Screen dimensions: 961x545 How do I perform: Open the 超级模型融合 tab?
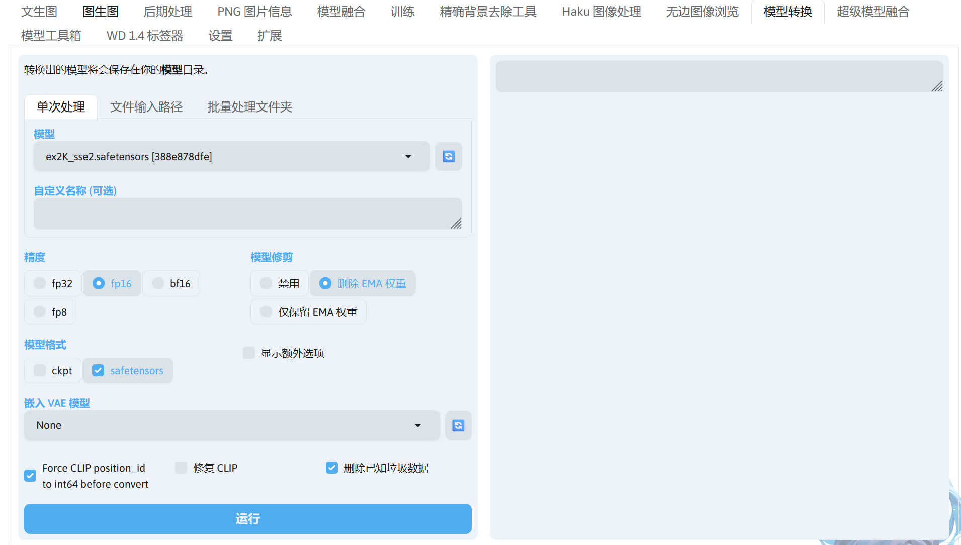coord(873,12)
